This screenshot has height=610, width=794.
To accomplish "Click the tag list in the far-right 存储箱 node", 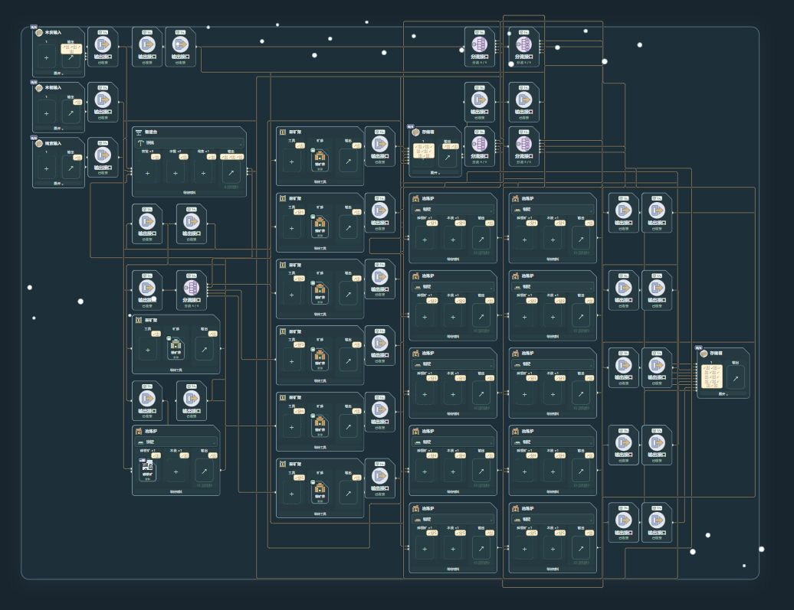I will coord(712,377).
